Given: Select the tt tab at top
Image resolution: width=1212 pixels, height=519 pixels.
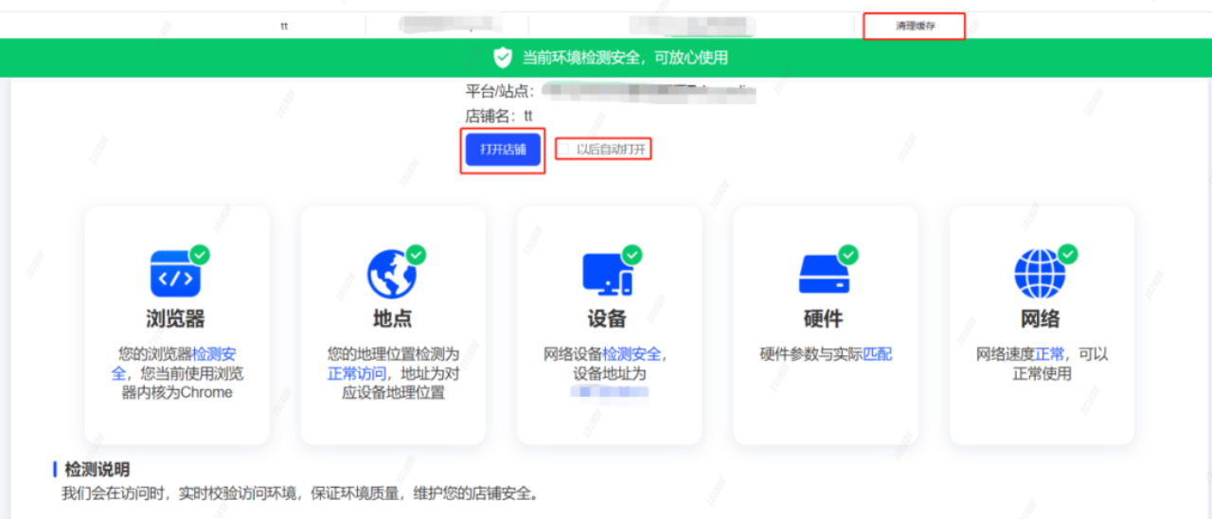Looking at the screenshot, I should point(283,26).
